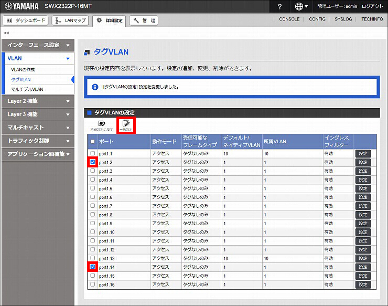Click 設定 button for port1.12
The width and height of the screenshot is (388, 306).
[x=363, y=249]
